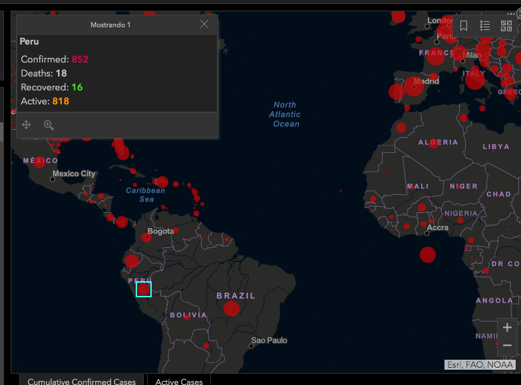Click the México case circle
This screenshot has width=521, height=385.
pos(39,162)
